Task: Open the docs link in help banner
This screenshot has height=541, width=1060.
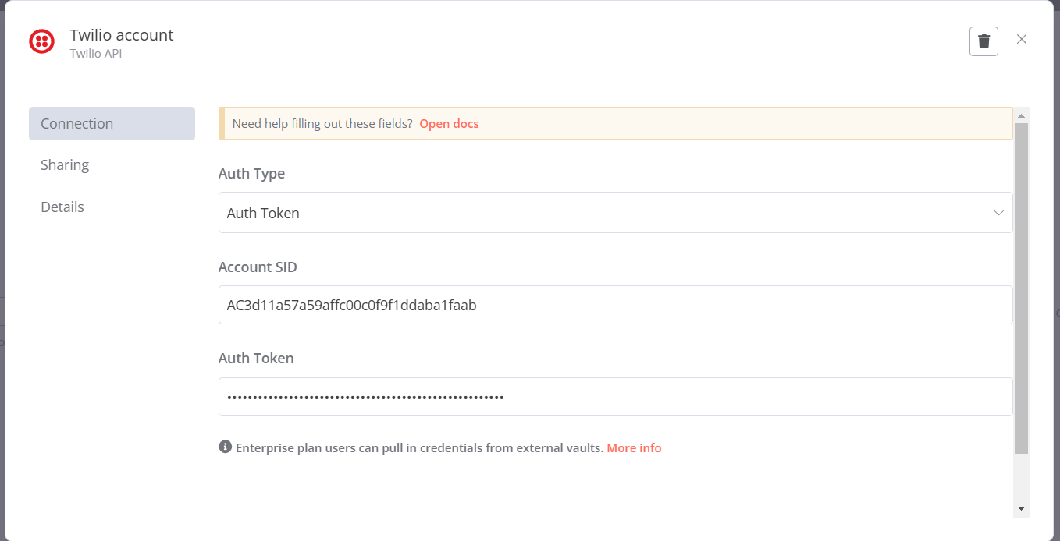Action: point(449,124)
